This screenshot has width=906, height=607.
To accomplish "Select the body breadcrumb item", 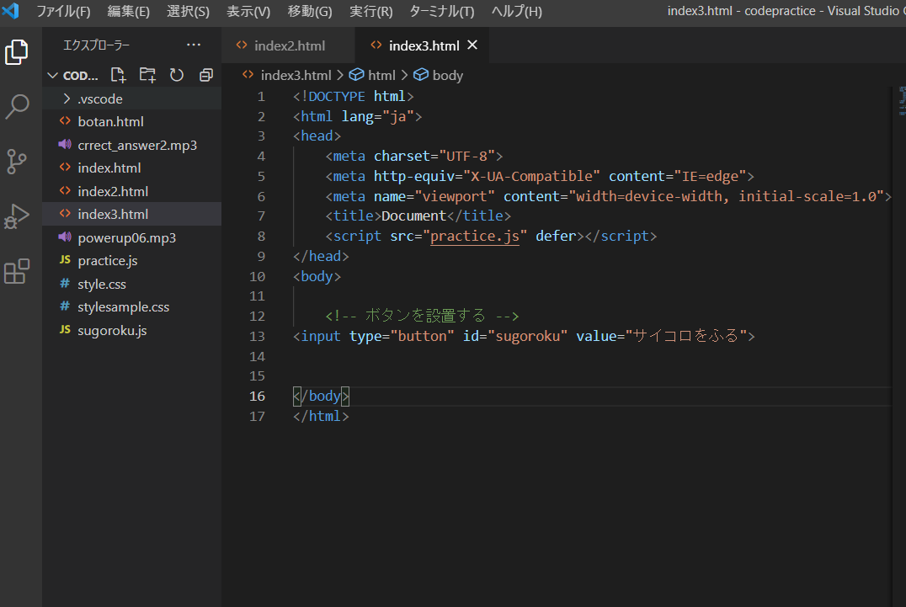I will 447,75.
